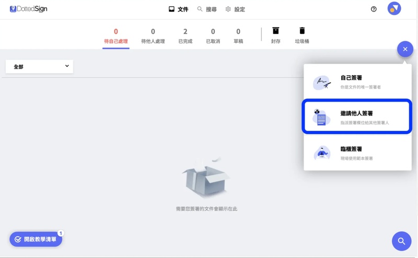Screen dimensions: 418x258
Task: Open the 文件 documents tab
Action: coord(179,9)
